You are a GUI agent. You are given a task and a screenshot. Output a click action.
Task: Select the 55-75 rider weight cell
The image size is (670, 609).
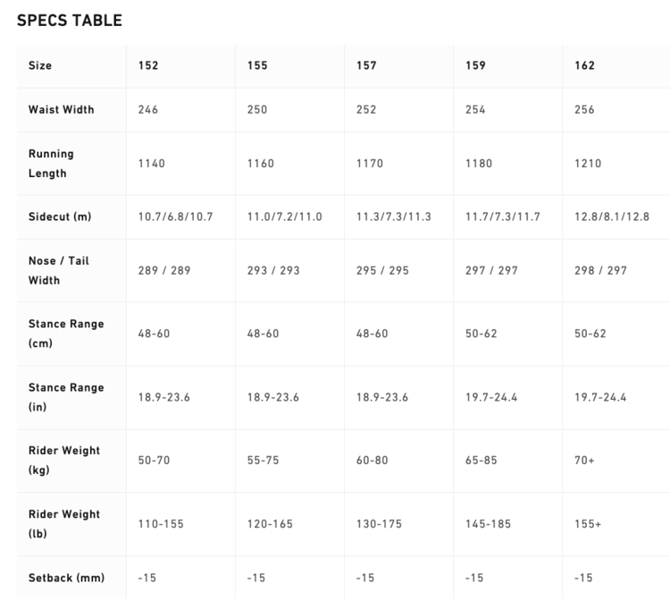click(x=263, y=461)
